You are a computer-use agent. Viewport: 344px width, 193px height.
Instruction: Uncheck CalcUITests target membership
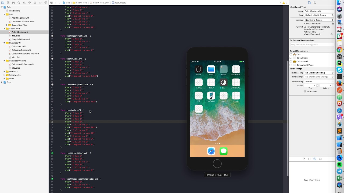coord(291,58)
